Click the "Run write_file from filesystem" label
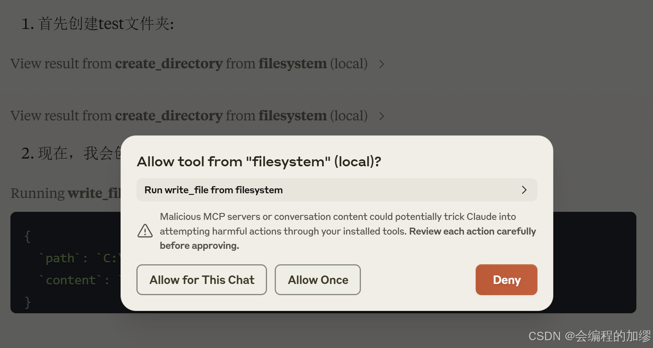Screen dimensions: 653x348 [214, 190]
